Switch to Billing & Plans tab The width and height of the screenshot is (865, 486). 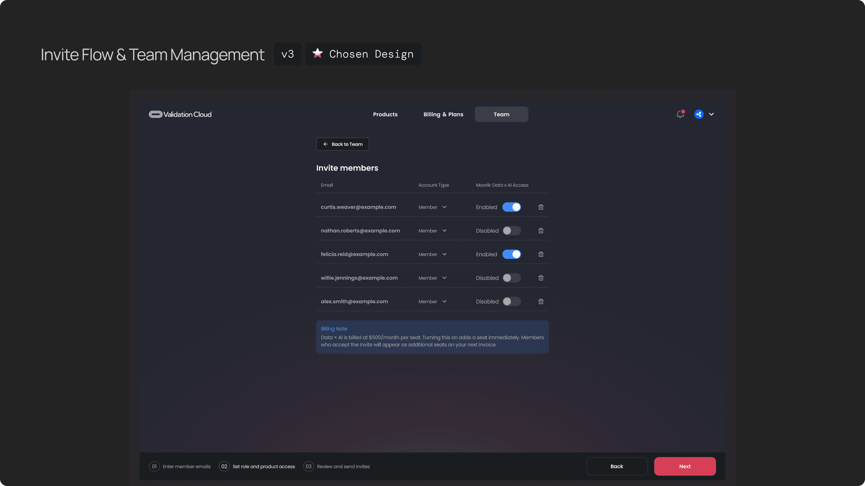point(443,114)
